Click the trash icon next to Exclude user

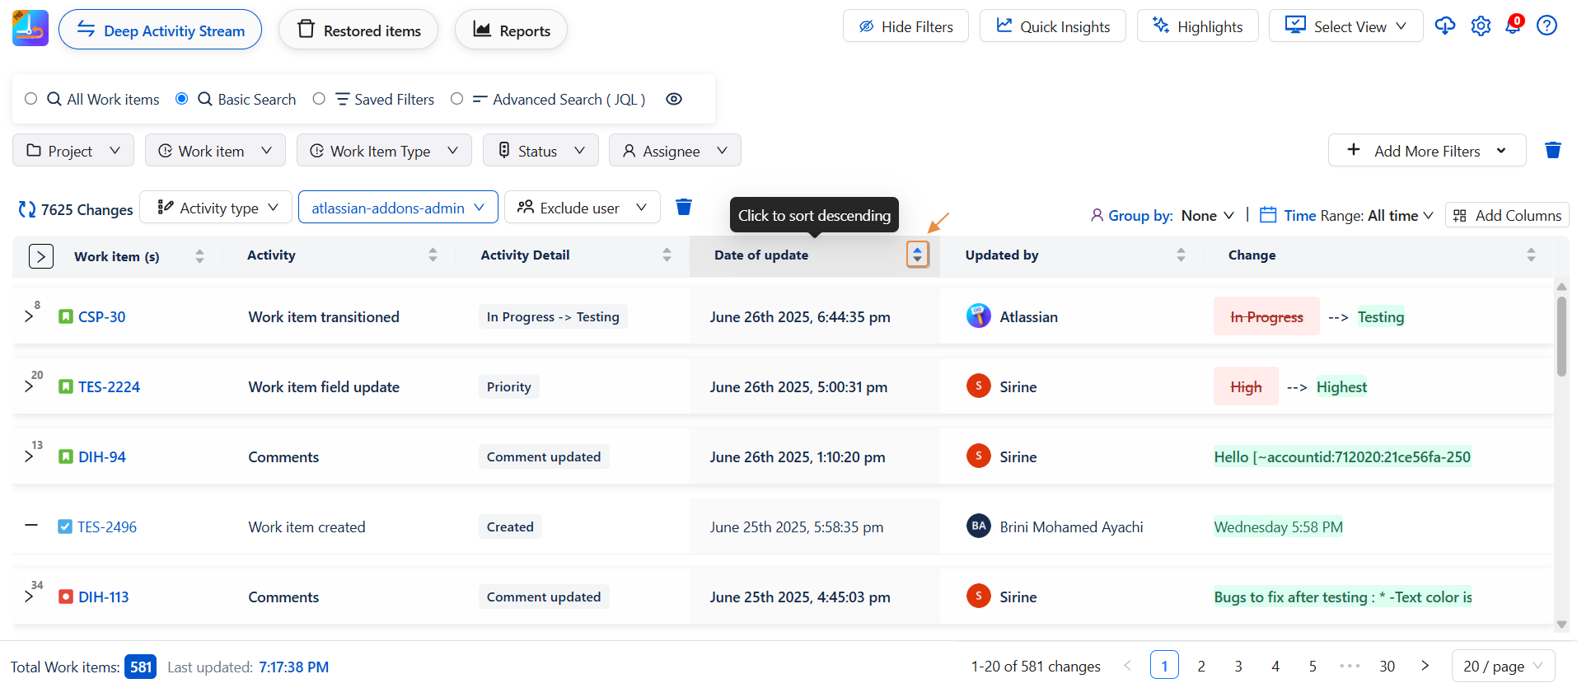pyautogui.click(x=683, y=207)
